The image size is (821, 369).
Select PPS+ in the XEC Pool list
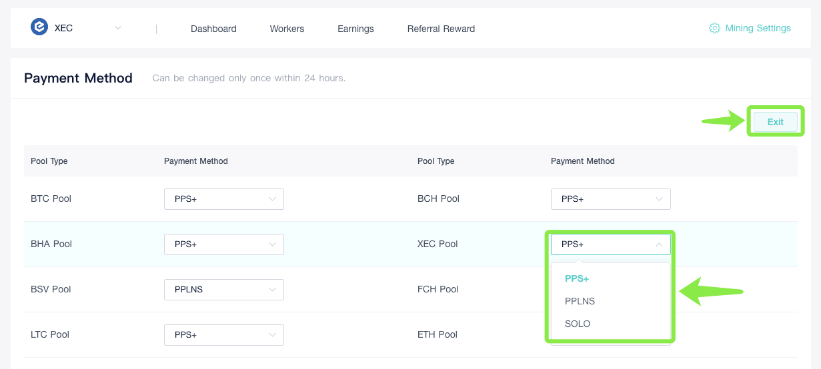pos(577,278)
